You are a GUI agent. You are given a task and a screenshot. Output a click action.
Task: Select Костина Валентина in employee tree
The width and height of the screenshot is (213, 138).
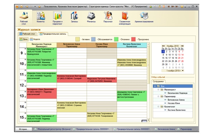click(x=176, y=110)
